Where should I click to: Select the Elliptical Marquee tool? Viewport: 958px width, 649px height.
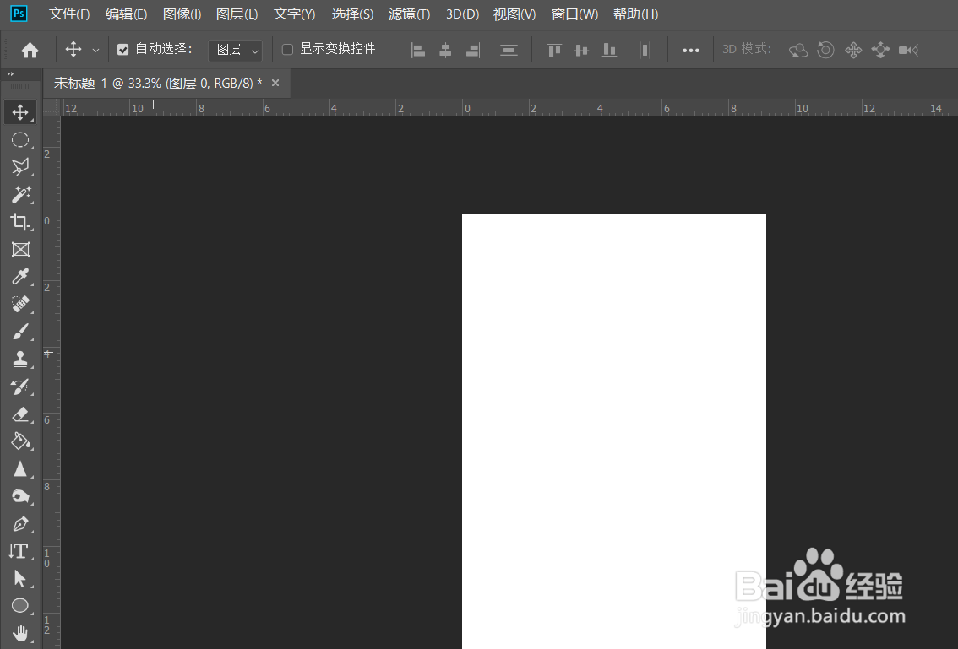20,140
